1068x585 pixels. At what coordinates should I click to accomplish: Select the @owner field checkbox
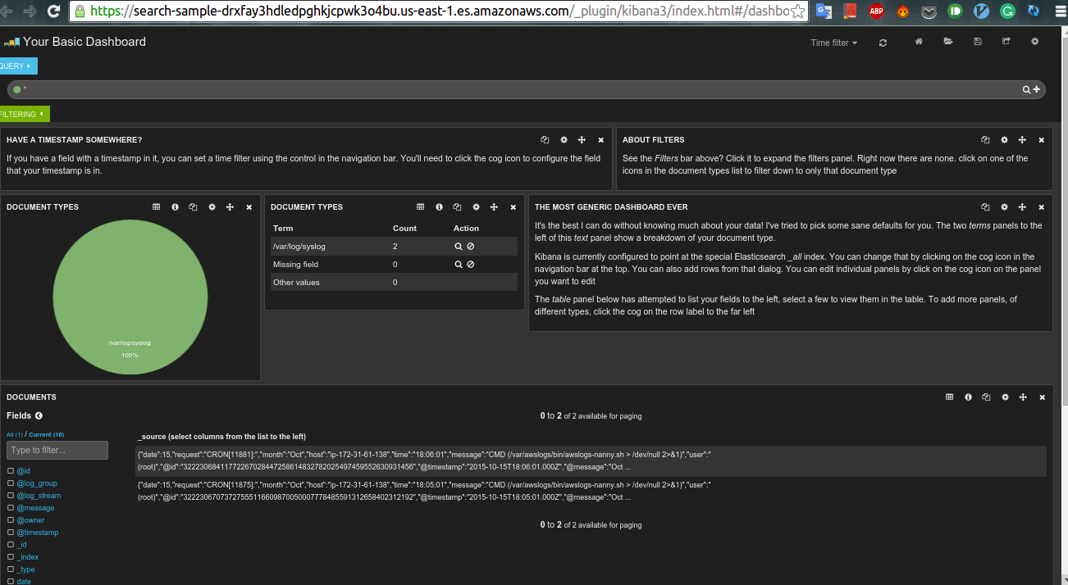pos(11,520)
